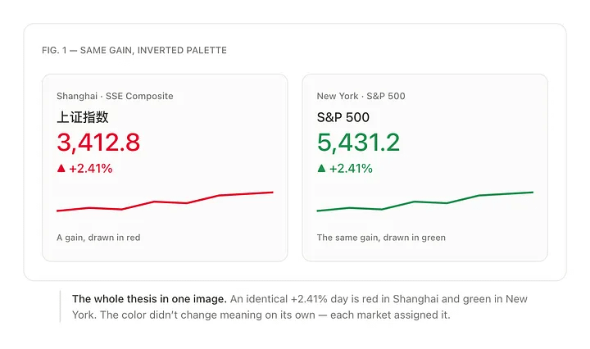Viewport: 590px width, 349px height.
Task: Click the red Shanghai sparkline chart
Action: pyautogui.click(x=165, y=202)
